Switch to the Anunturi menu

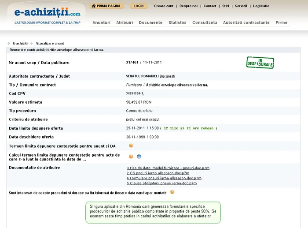(101, 22)
